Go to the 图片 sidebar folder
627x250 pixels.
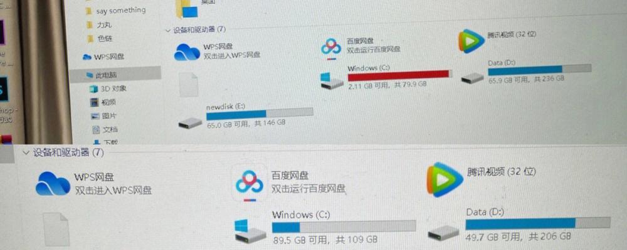pos(104,116)
